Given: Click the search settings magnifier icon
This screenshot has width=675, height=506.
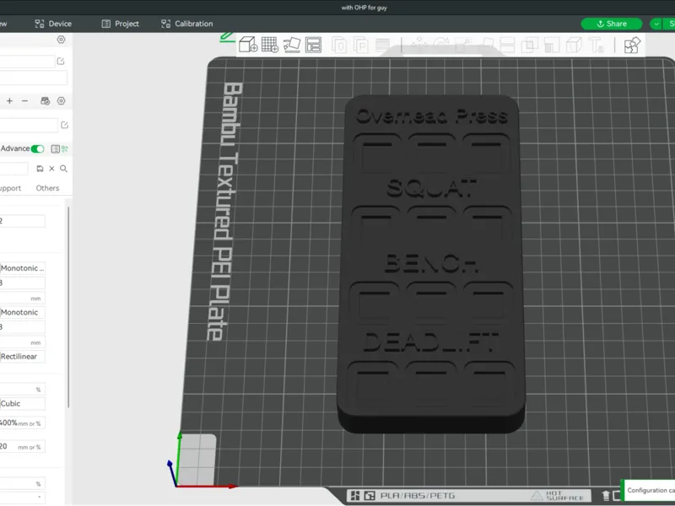Looking at the screenshot, I should click(x=64, y=169).
